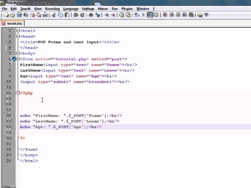Screen dimensions: 251x188
Task: Toggle the highlighted indent guide button
Action: (x=150, y=15)
